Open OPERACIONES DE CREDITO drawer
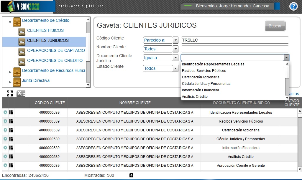Screen dimensions: 302x180 pyautogui.click(x=55, y=60)
